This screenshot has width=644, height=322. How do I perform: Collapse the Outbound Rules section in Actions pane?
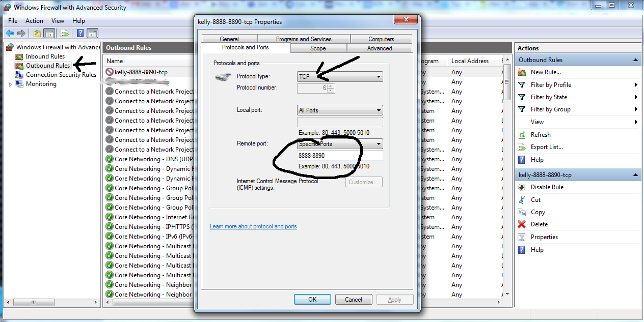tap(636, 60)
